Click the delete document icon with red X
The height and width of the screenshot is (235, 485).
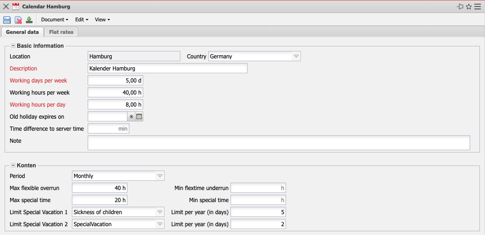18,19
